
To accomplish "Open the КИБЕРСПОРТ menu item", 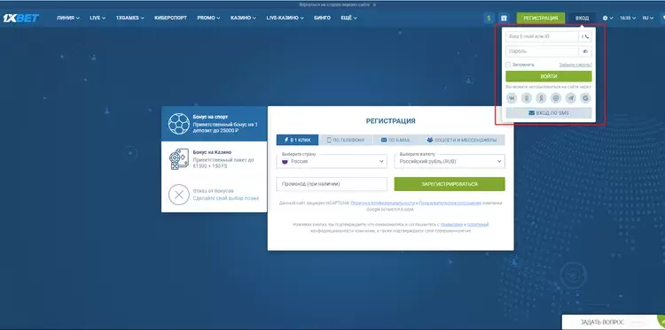I will pos(170,19).
